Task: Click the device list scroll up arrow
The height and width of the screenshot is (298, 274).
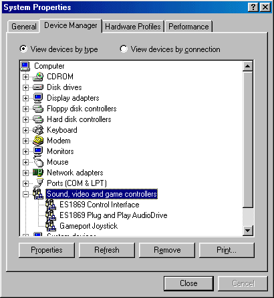Action: (248, 66)
